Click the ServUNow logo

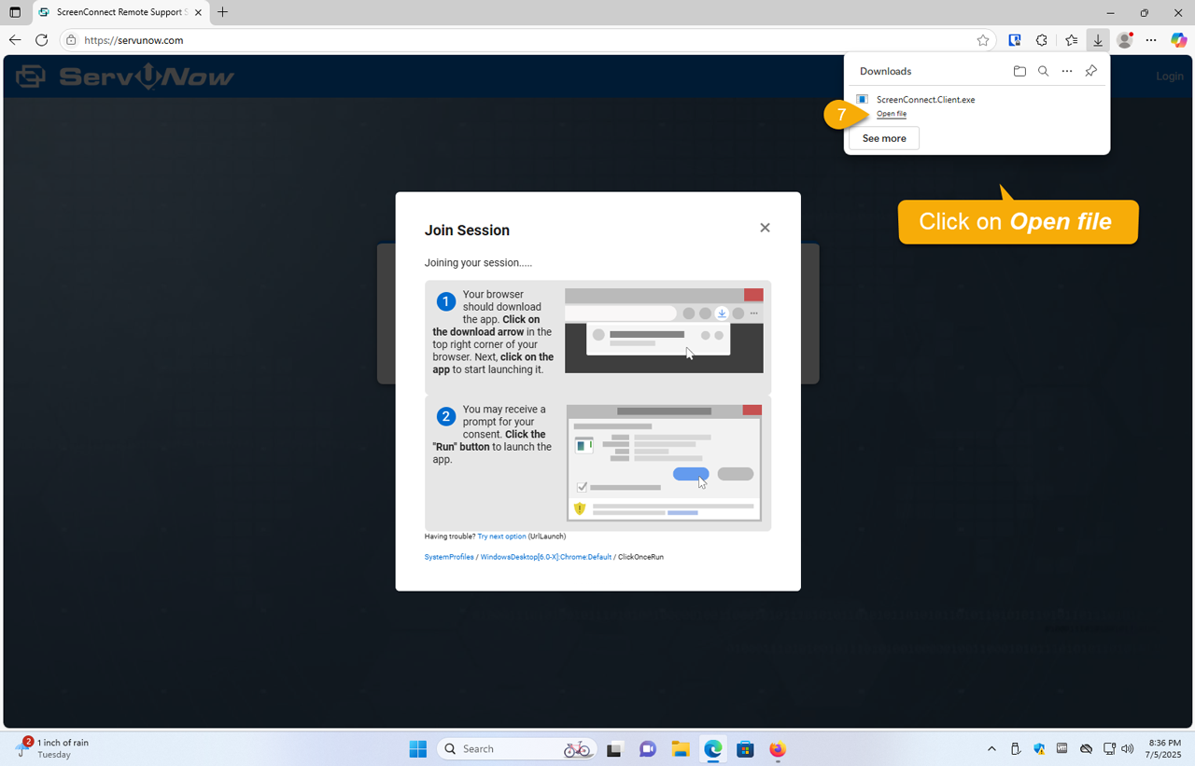click(x=125, y=77)
